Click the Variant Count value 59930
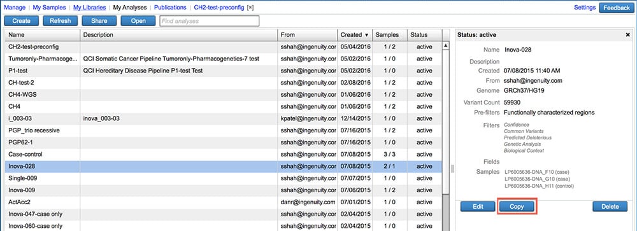This screenshot has height=231, width=637. click(512, 102)
